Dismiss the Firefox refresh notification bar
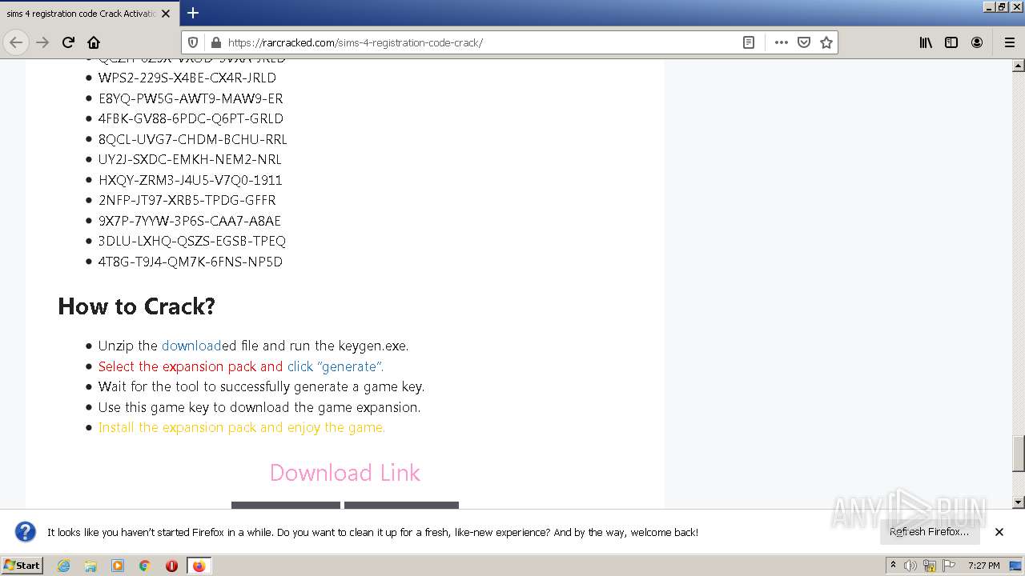This screenshot has width=1025, height=576. pos(999,532)
